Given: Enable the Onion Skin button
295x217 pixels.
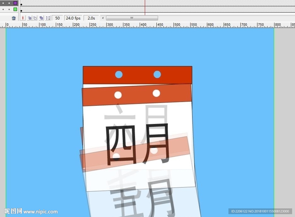Looking at the screenshot, I should 30,18.
